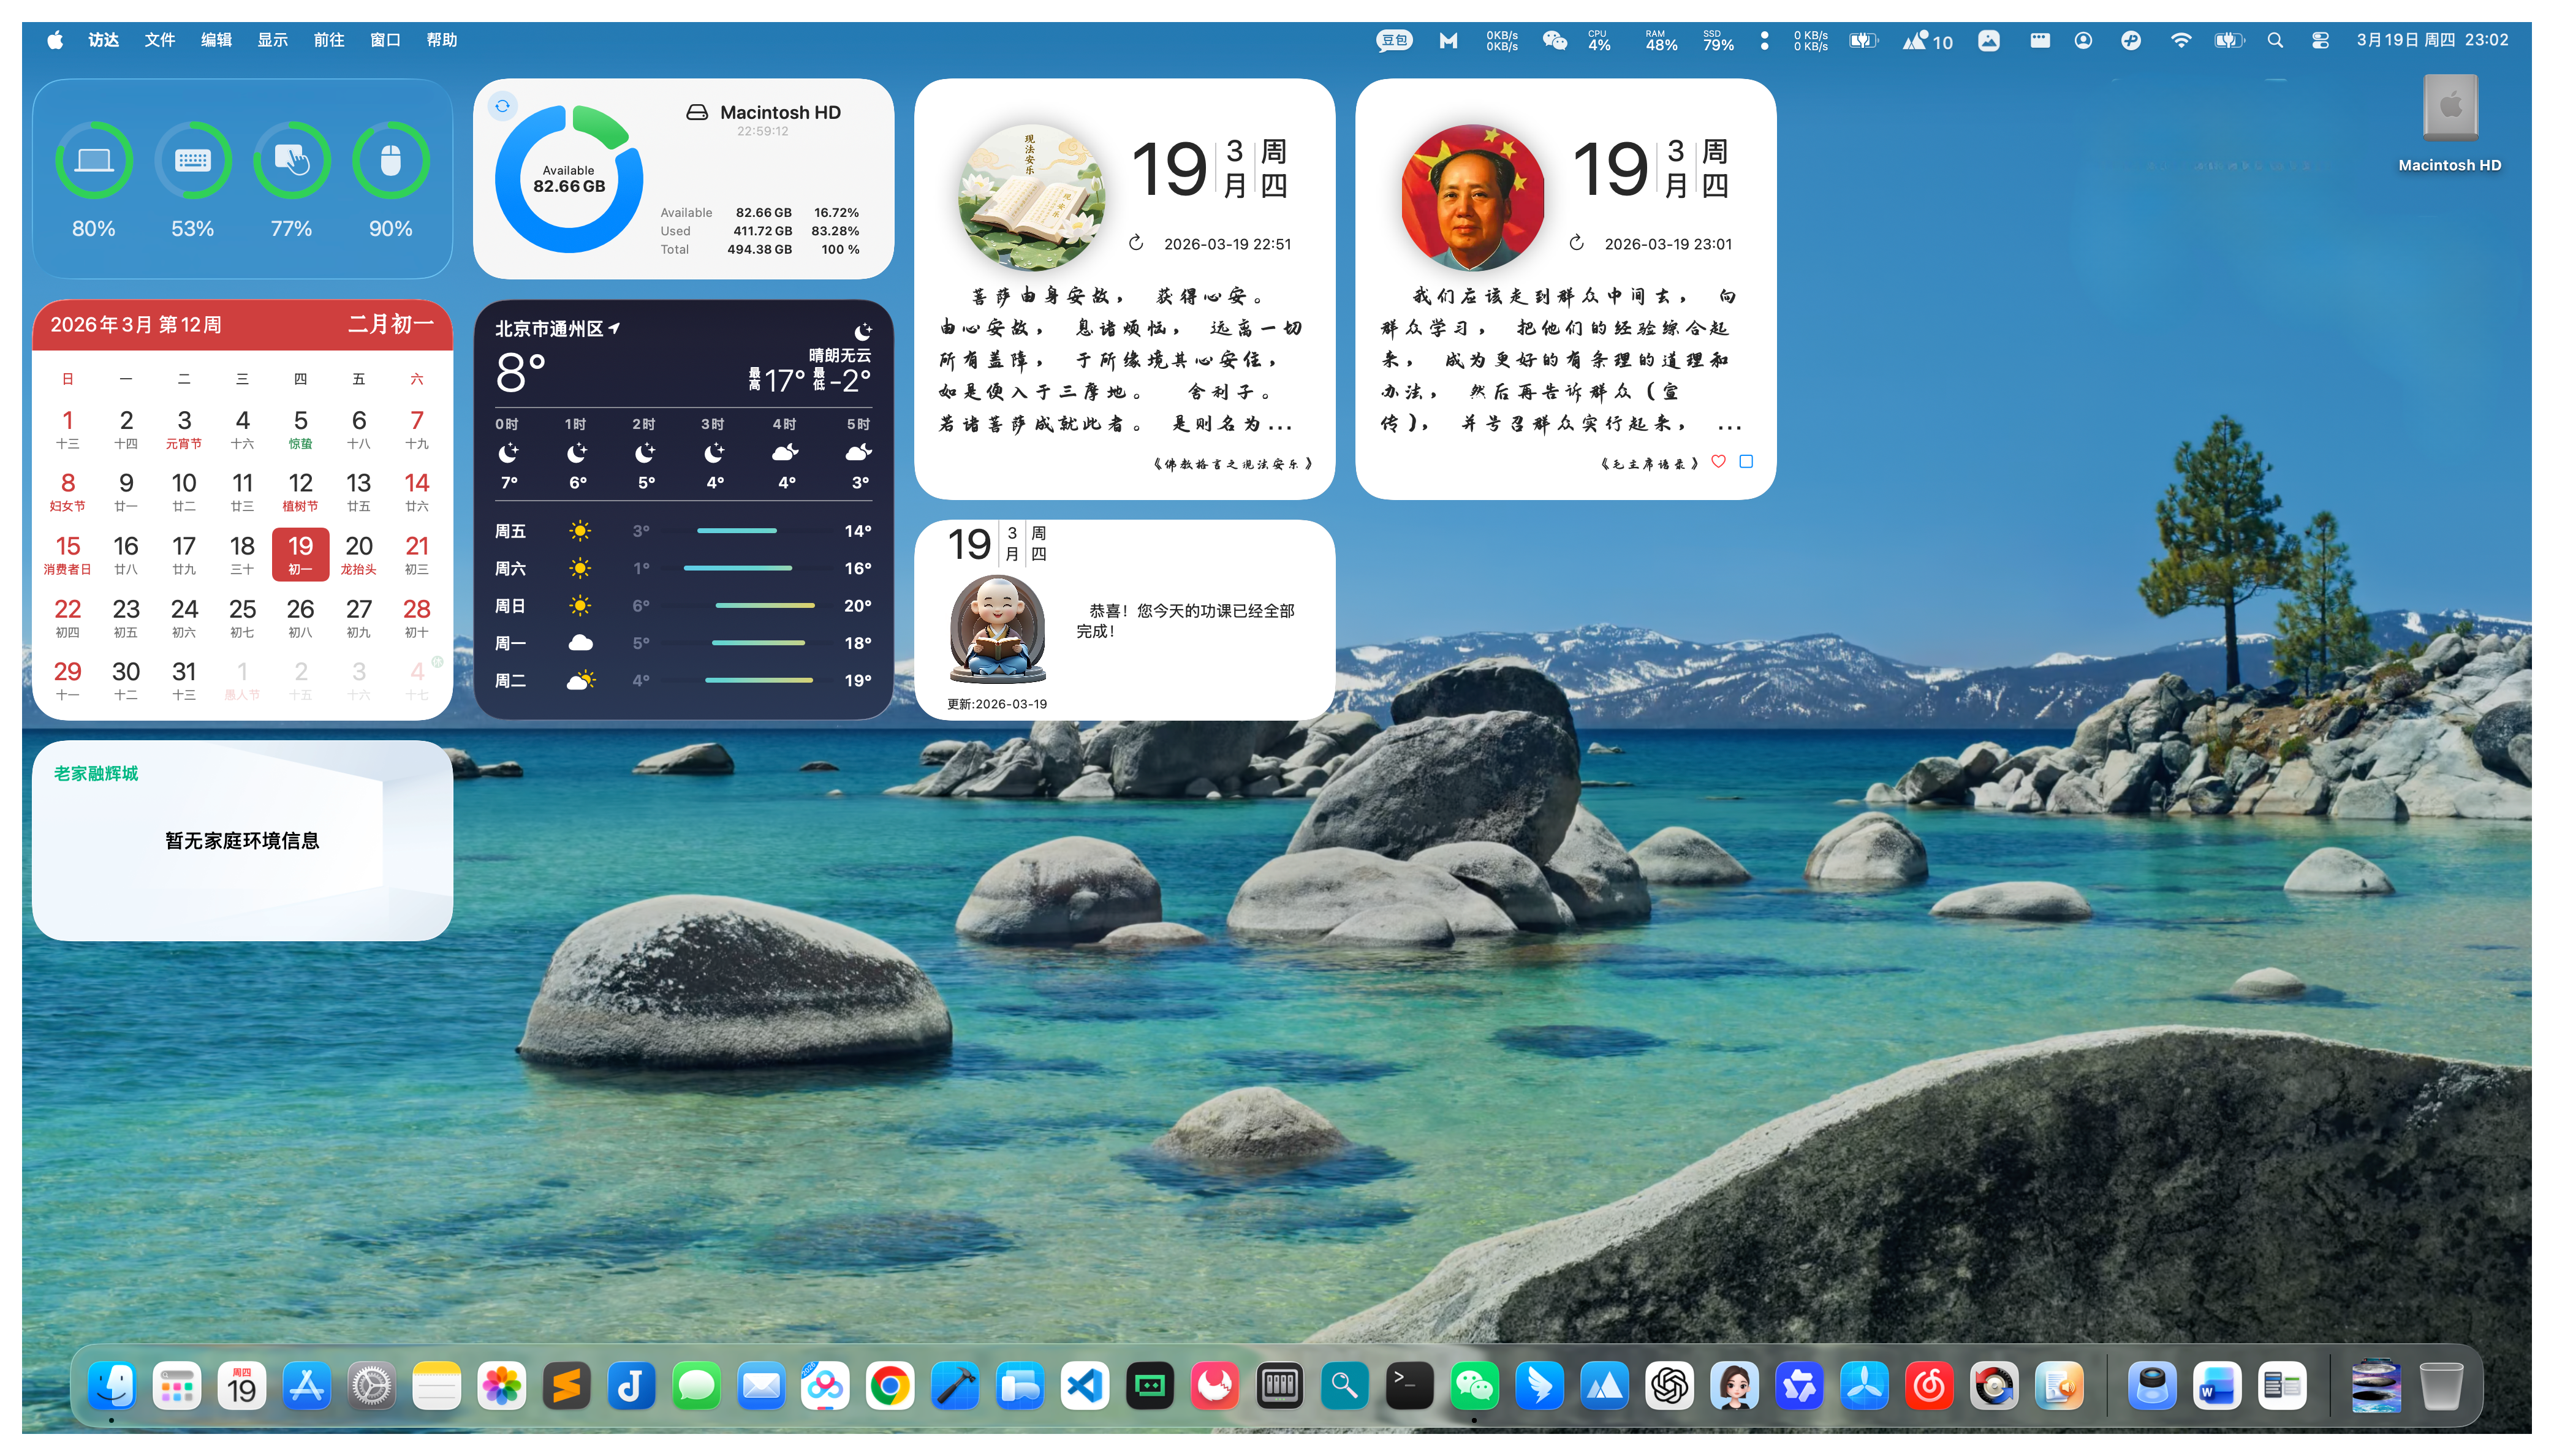Open NetEase Cloud Music in Dock

1928,1386
